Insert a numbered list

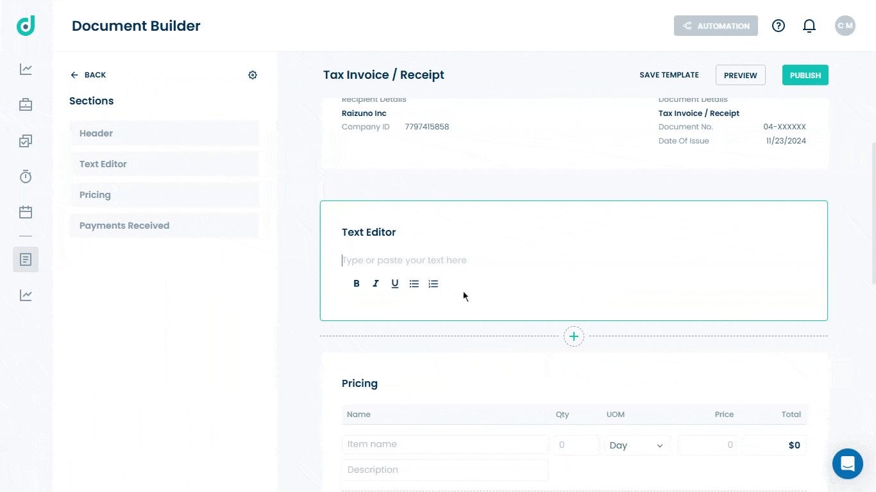pyautogui.click(x=434, y=284)
